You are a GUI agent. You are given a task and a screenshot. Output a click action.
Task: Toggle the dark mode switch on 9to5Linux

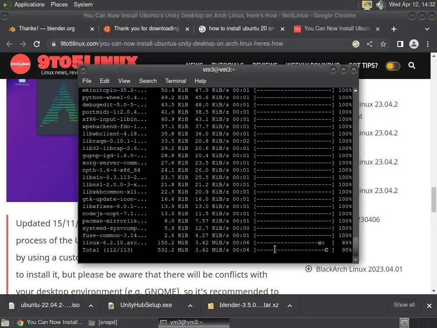(393, 66)
